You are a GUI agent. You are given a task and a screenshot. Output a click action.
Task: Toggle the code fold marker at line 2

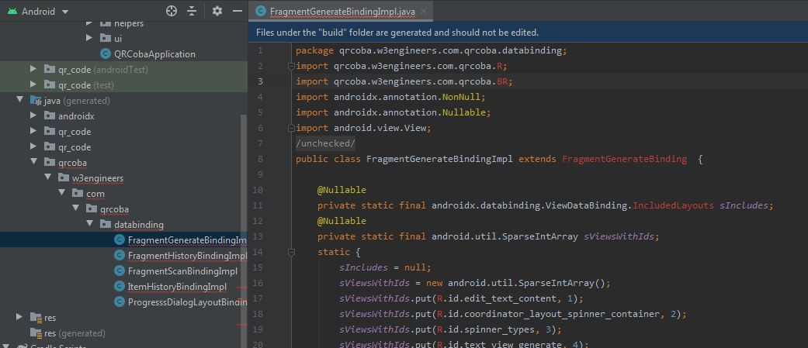click(291, 66)
